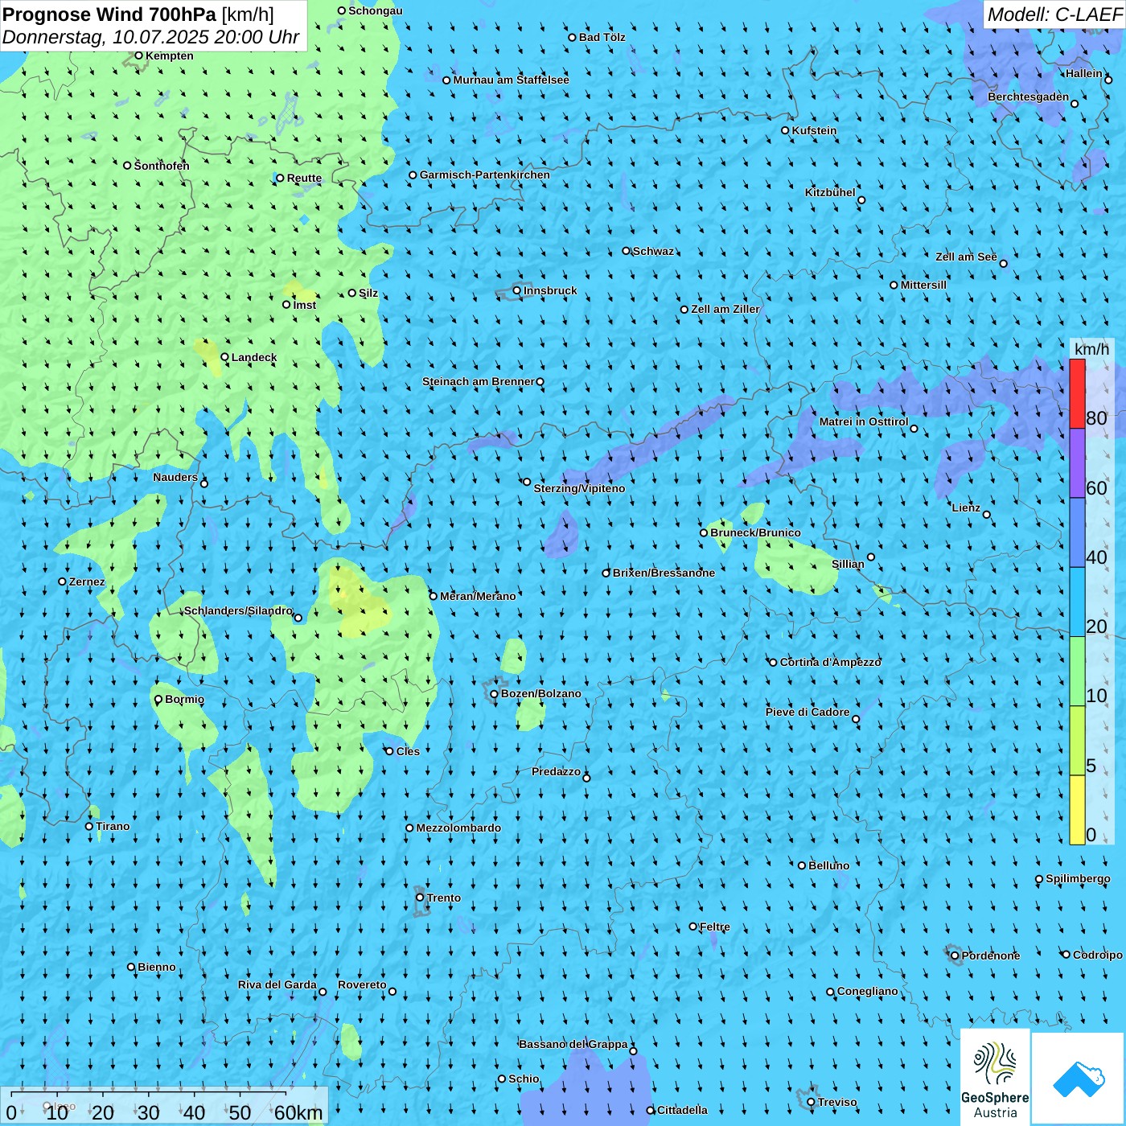The image size is (1126, 1126).
Task: Click the Meran/Merano label
Action: (x=478, y=596)
